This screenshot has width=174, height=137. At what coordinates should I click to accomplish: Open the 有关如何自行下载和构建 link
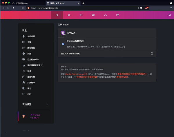point(87,77)
